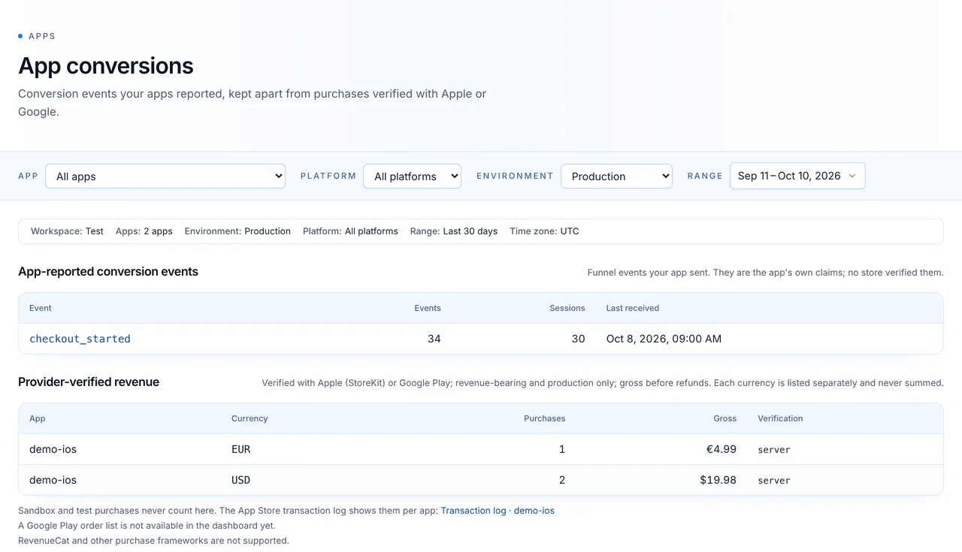Click the Verification column header
The width and height of the screenshot is (962, 552).
780,418
